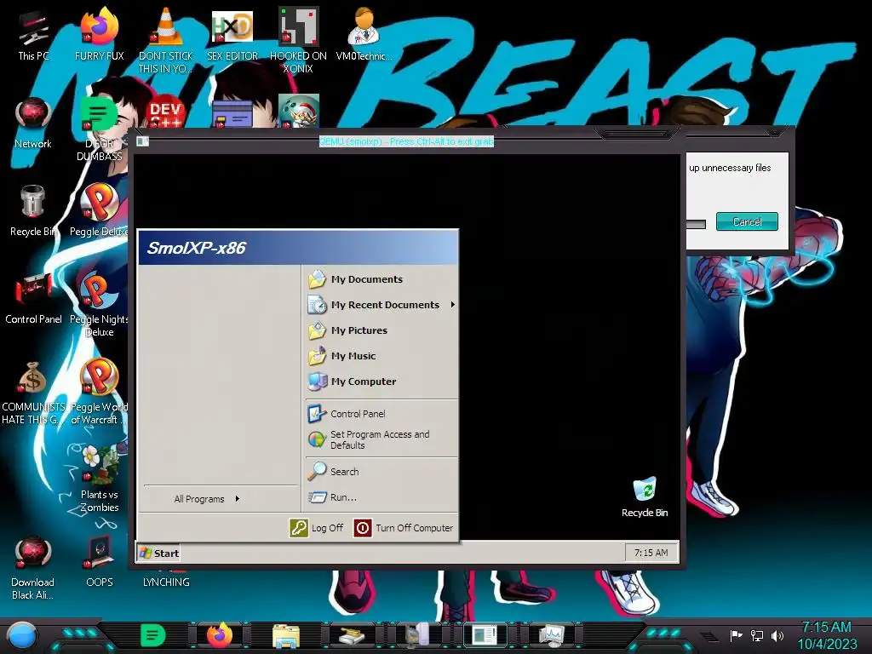Switch to the active QEMU taskbar window icon
Image resolution: width=872 pixels, height=654 pixels.
coord(485,635)
